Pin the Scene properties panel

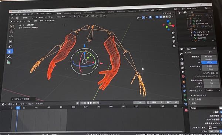pos(214,48)
